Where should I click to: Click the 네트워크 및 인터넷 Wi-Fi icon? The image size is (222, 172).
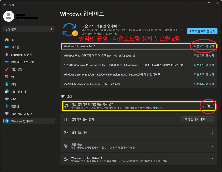point(7,62)
